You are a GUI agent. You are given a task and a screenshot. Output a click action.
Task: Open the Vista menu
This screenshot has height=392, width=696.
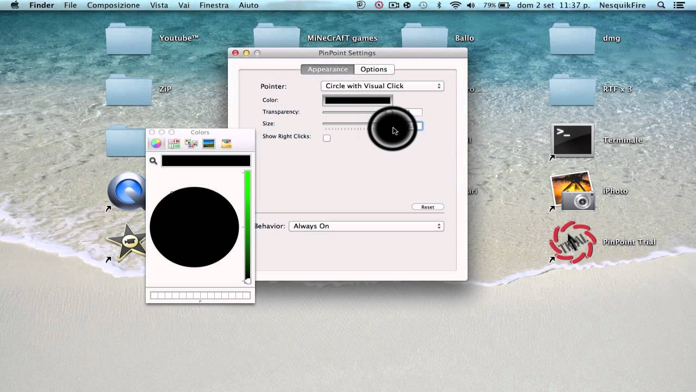point(159,5)
